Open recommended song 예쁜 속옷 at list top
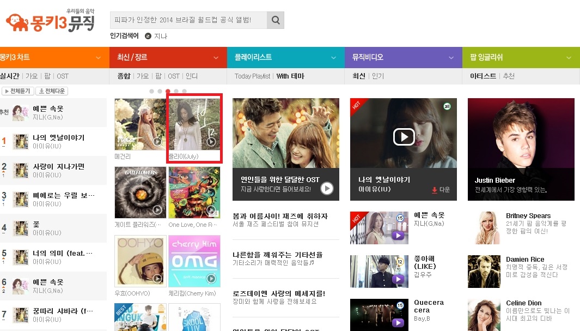The width and height of the screenshot is (580, 331). [48, 109]
